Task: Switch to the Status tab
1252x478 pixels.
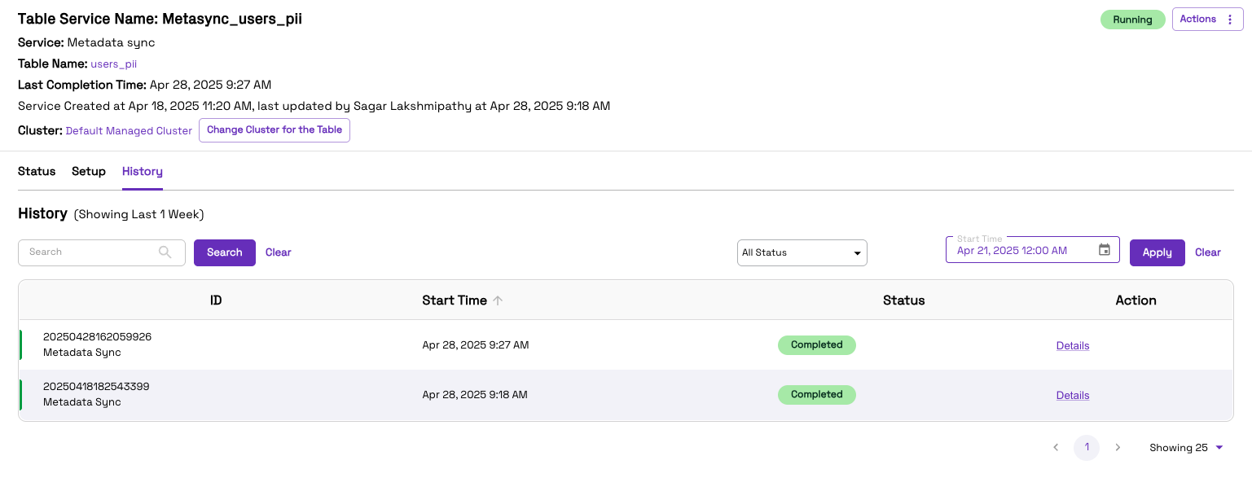Action: click(37, 171)
